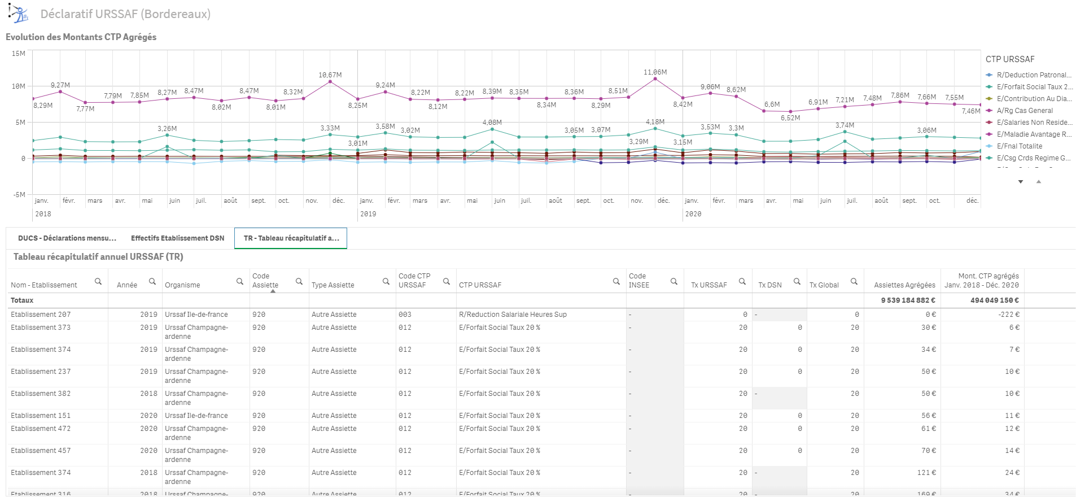Open search on the Tx URSSAF column

coord(742,281)
